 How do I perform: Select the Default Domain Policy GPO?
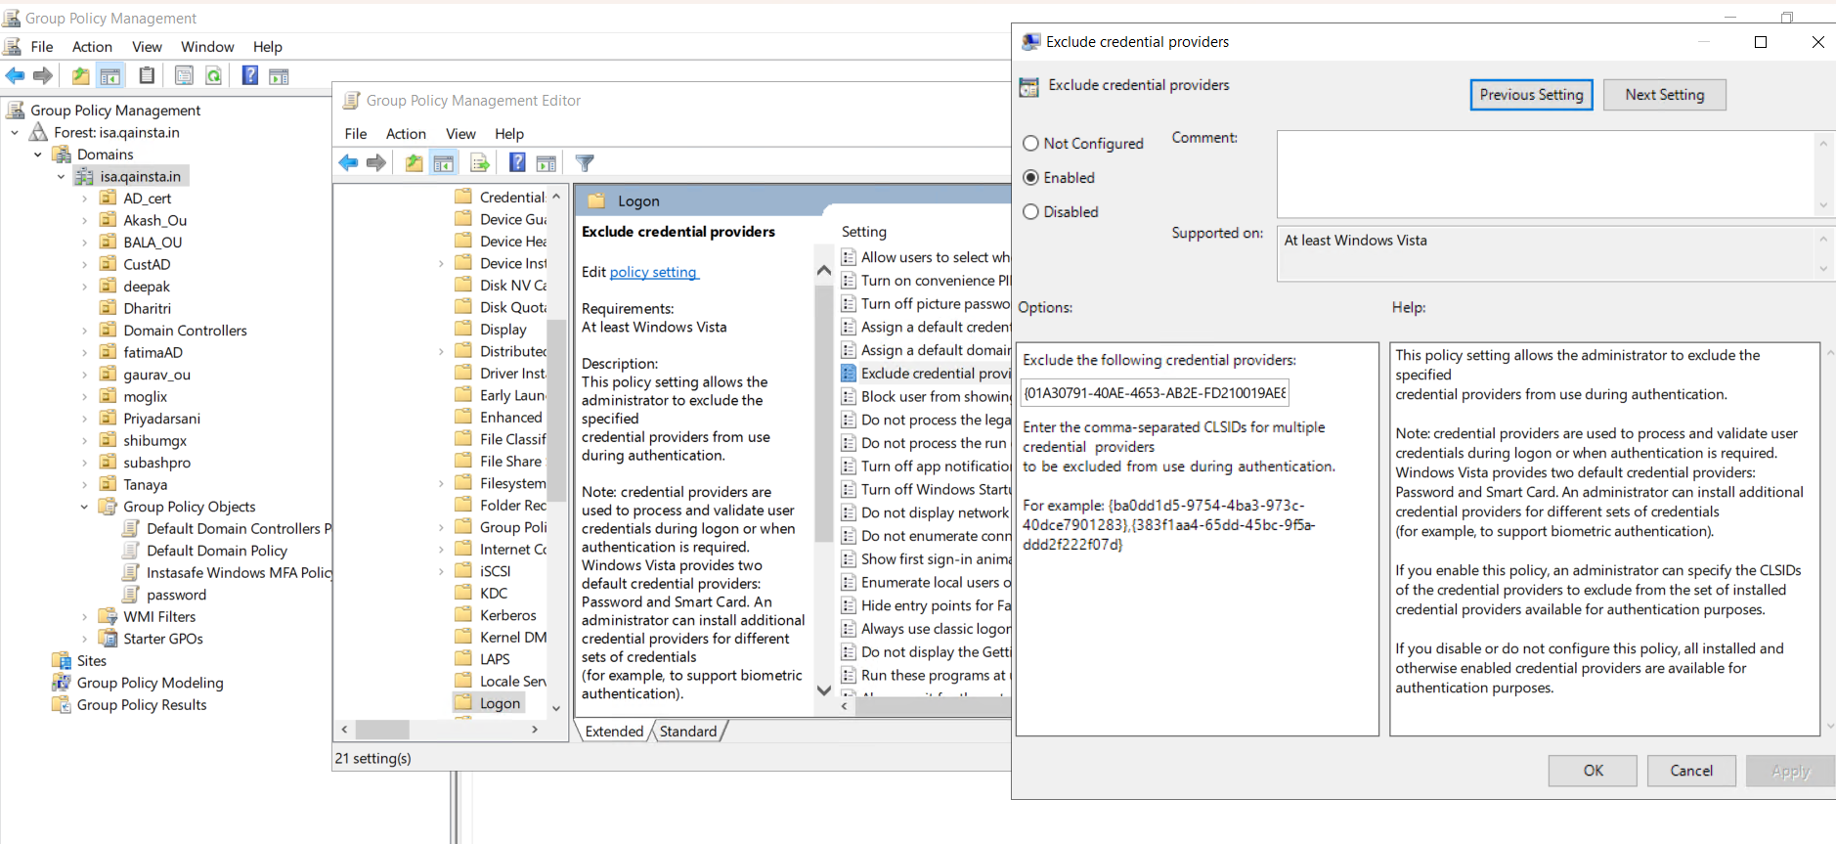pyautogui.click(x=217, y=551)
